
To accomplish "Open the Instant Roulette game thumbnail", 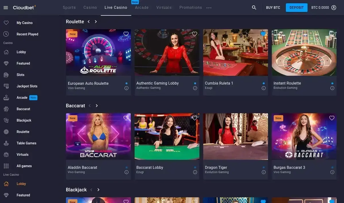I will point(304,52).
